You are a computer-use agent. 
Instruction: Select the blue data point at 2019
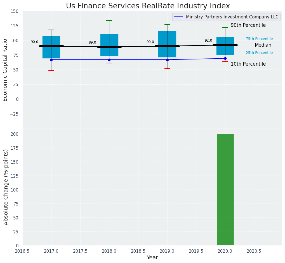tap(167, 60)
